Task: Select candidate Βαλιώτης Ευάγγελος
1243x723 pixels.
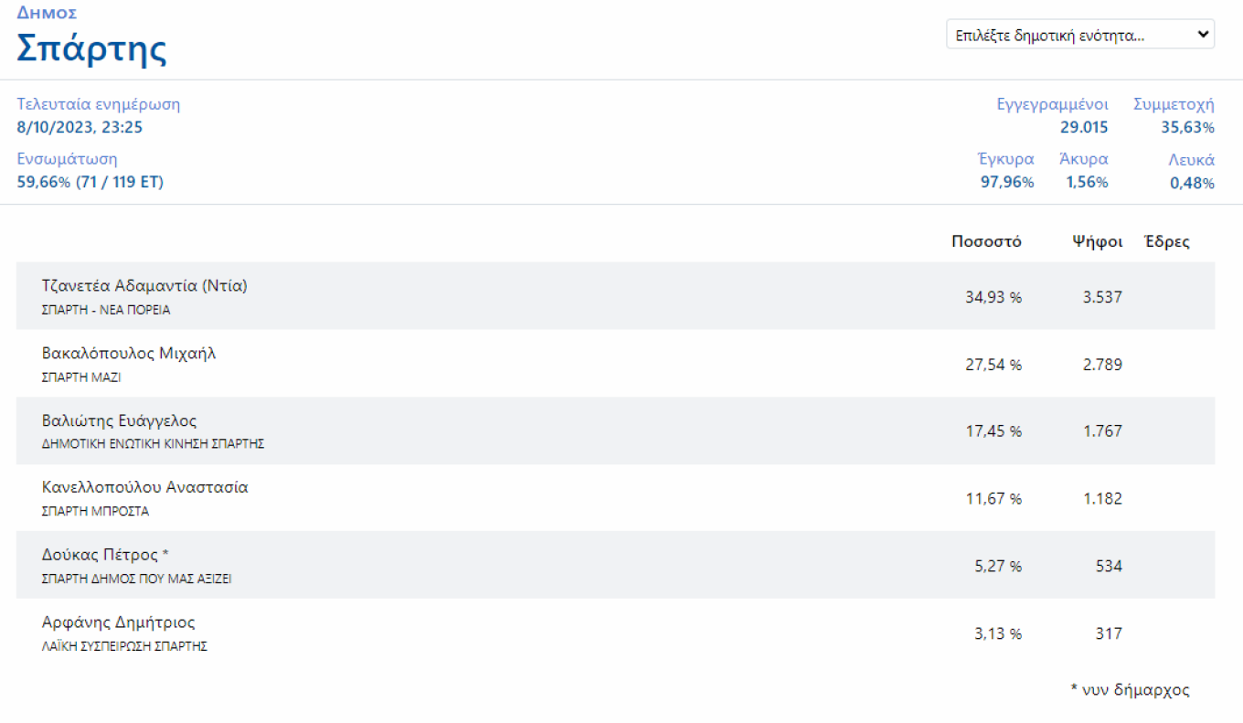Action: pos(119,420)
